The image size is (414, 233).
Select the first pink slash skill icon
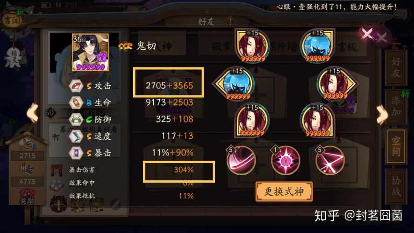[241, 160]
